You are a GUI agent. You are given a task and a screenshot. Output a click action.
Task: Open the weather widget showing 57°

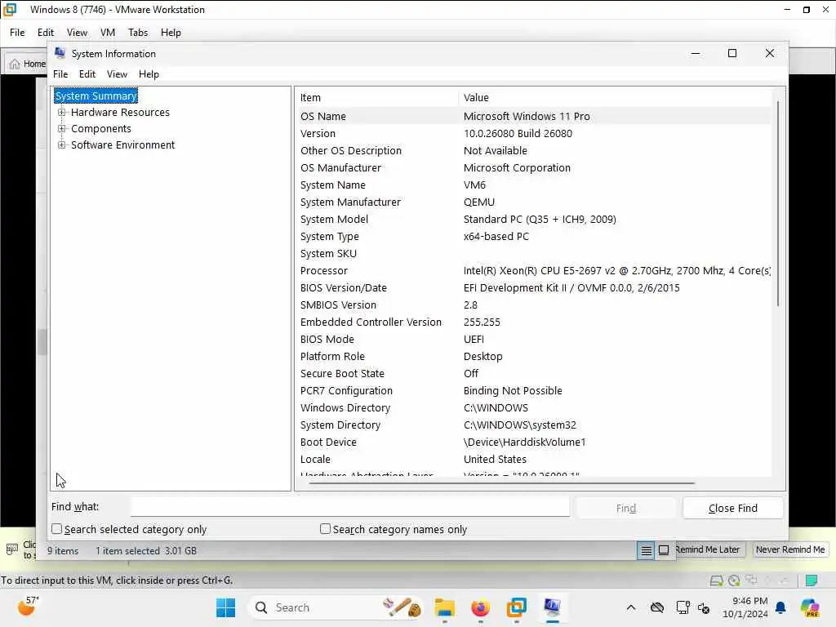tap(28, 607)
